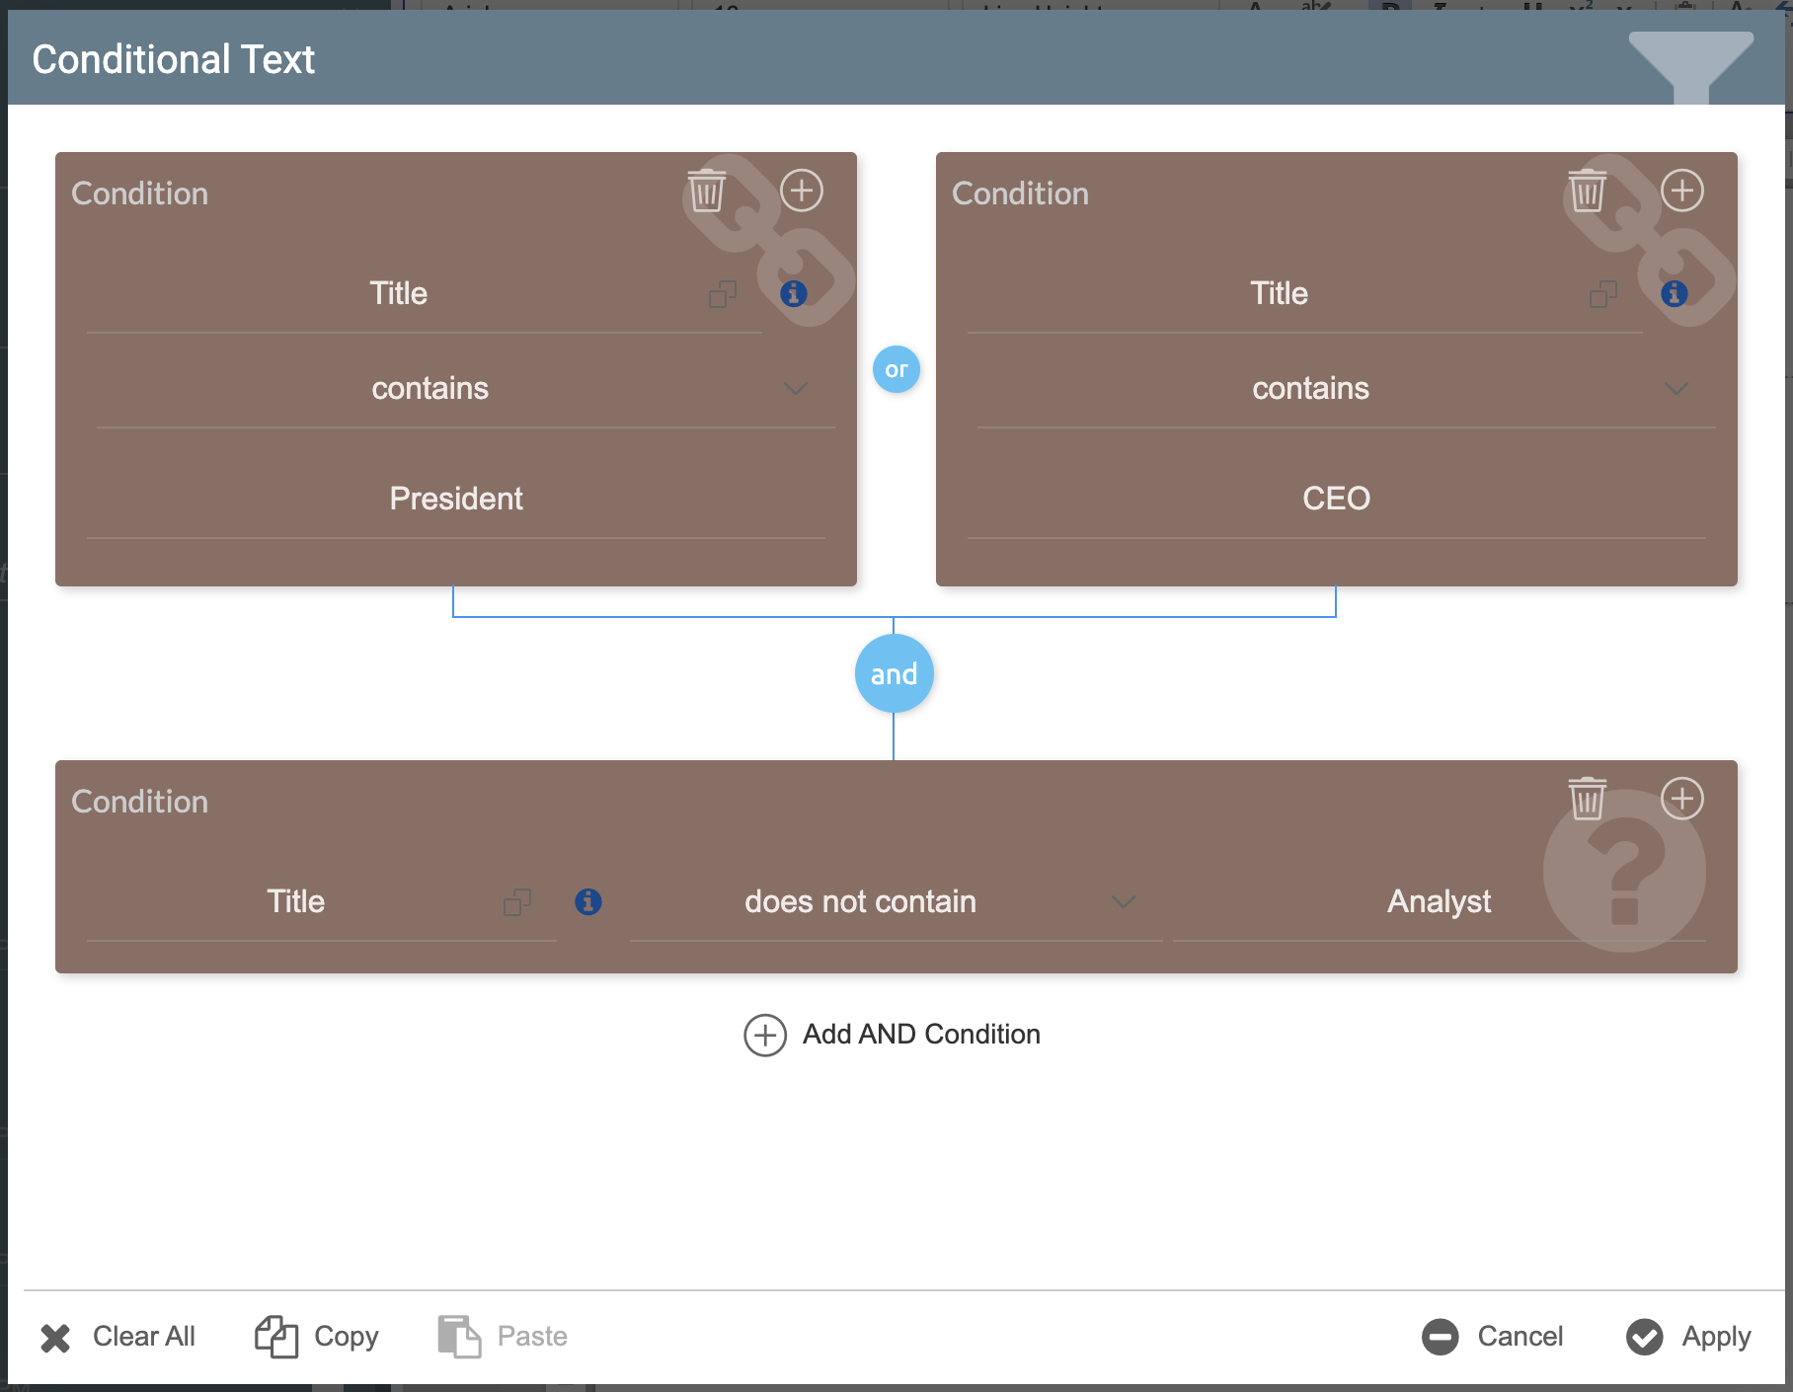Click Clear All to remove conditions

point(118,1337)
